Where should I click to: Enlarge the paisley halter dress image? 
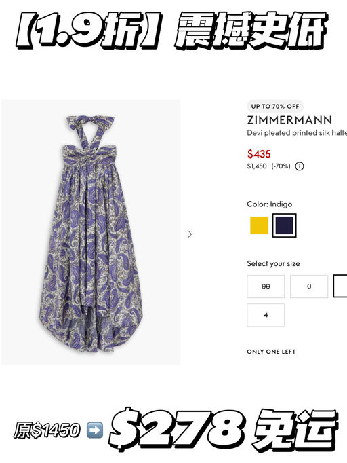(91, 232)
